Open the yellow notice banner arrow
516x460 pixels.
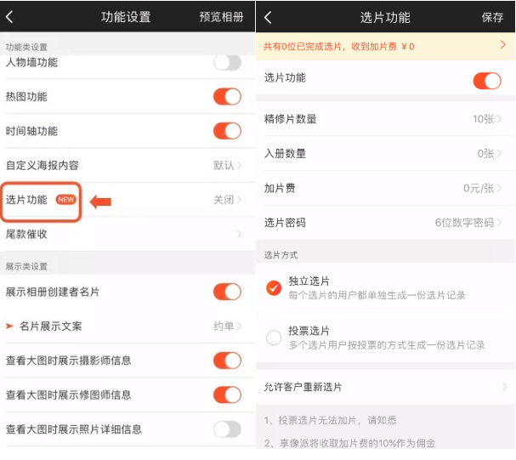[x=502, y=45]
